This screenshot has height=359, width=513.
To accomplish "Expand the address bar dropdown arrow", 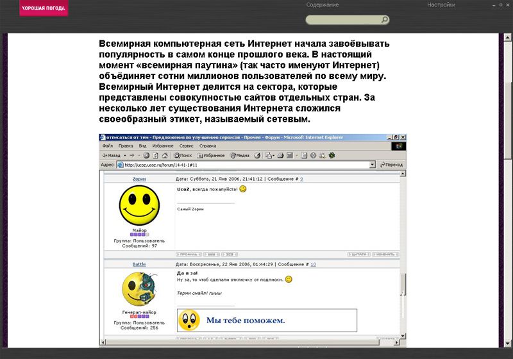I will [x=372, y=165].
